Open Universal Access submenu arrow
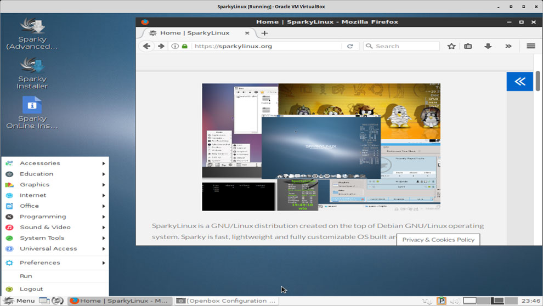The height and width of the screenshot is (306, 543). pos(104,249)
